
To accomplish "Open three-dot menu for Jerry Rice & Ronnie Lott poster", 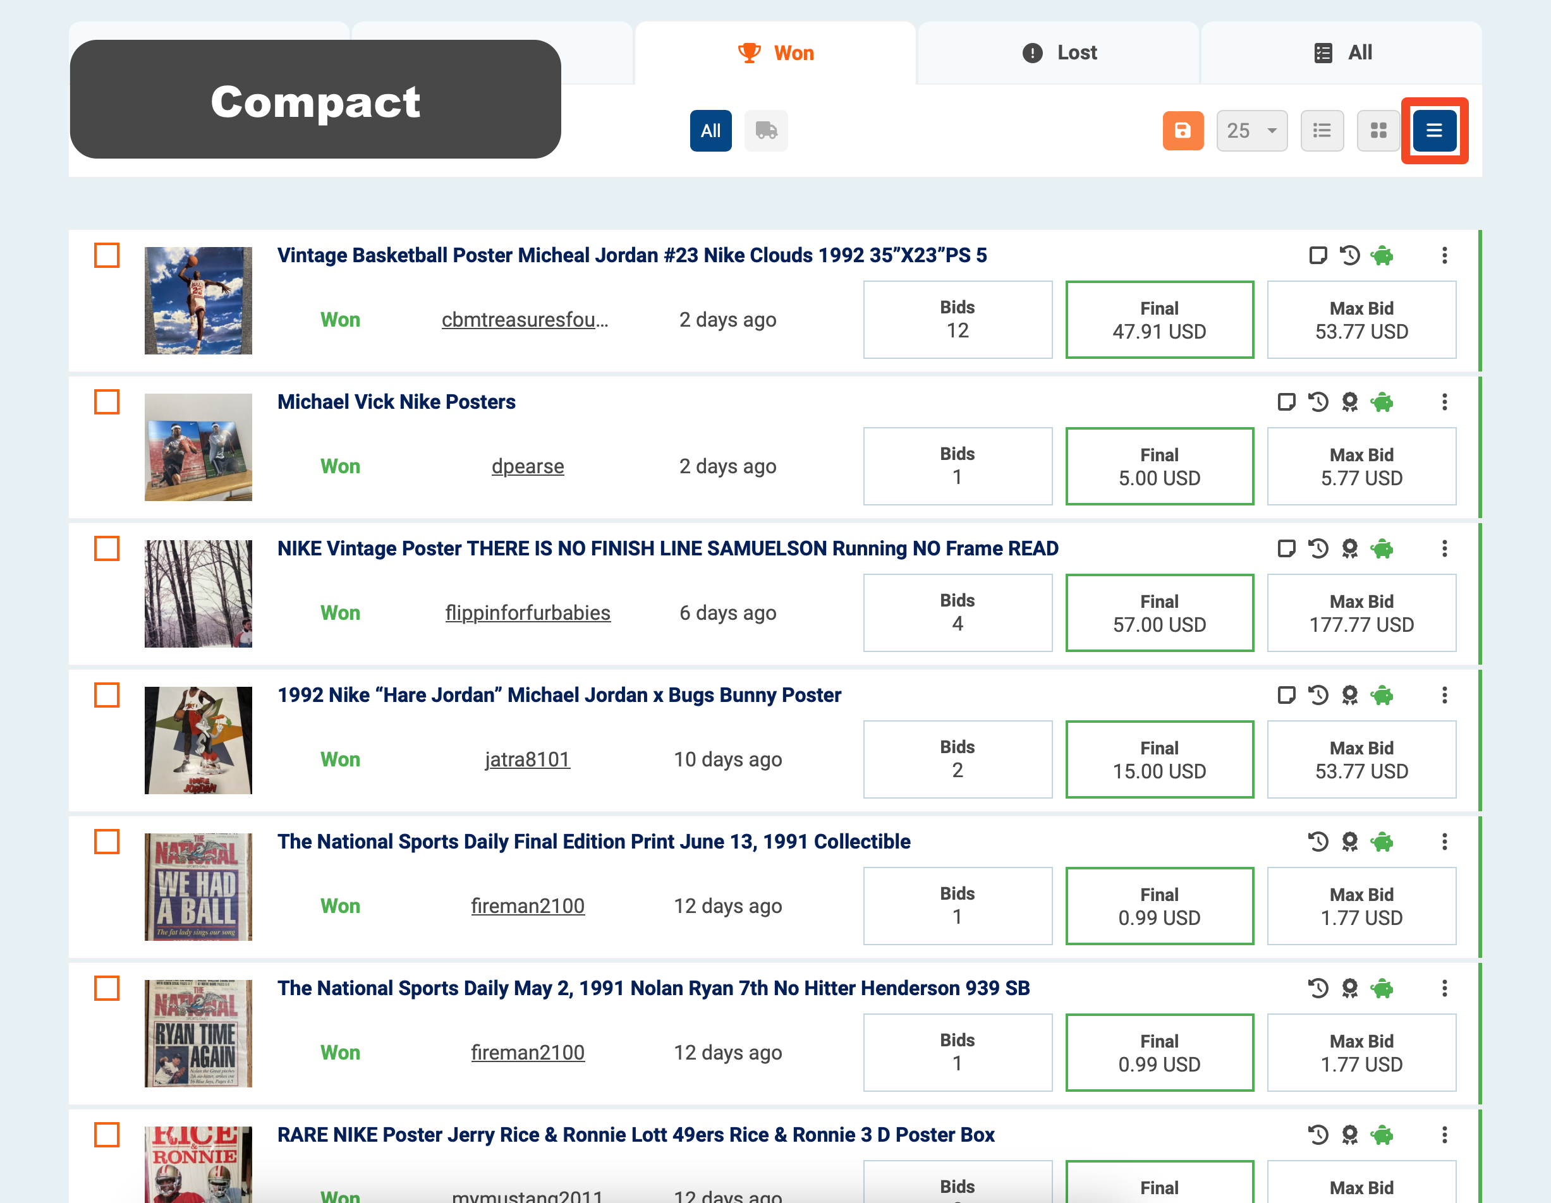I will [x=1444, y=1135].
